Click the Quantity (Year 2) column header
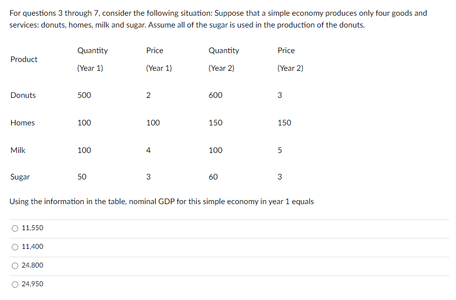 (224, 59)
